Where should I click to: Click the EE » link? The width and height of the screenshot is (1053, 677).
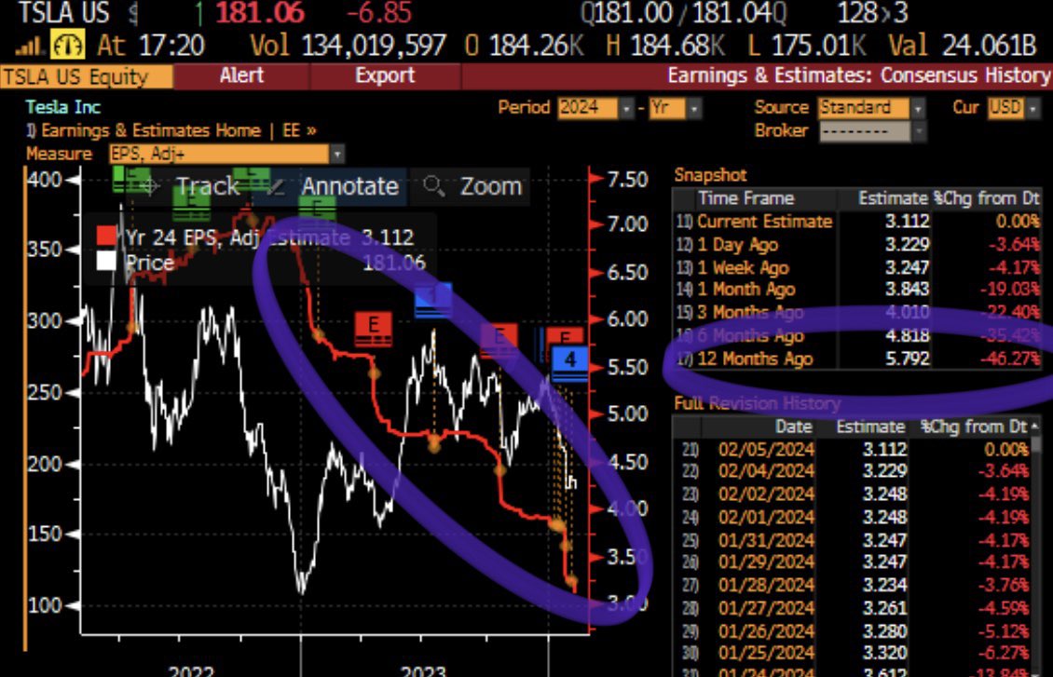pyautogui.click(x=299, y=130)
